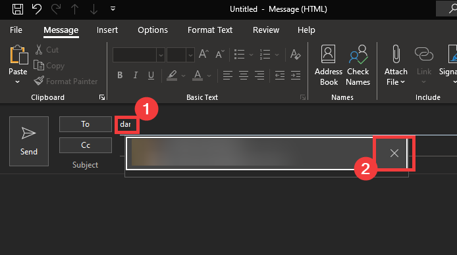This screenshot has height=255, width=457.
Task: Toggle italic formatting
Action: tap(135, 76)
